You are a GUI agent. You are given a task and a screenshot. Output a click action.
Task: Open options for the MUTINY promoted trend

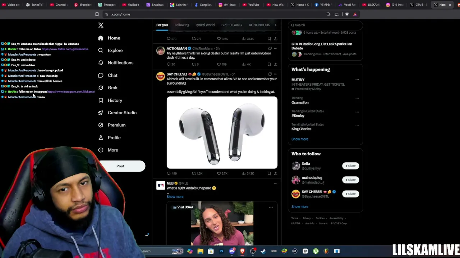pyautogui.click(x=357, y=80)
